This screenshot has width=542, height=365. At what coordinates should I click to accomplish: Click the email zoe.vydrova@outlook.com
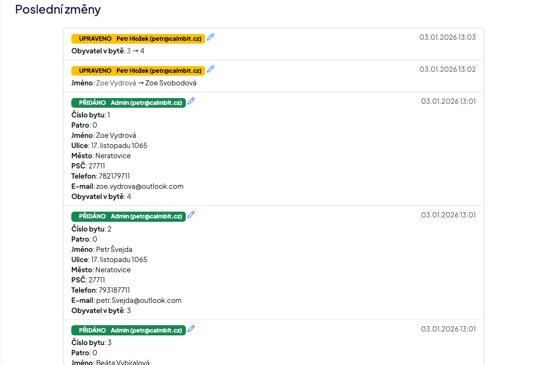pos(140,186)
